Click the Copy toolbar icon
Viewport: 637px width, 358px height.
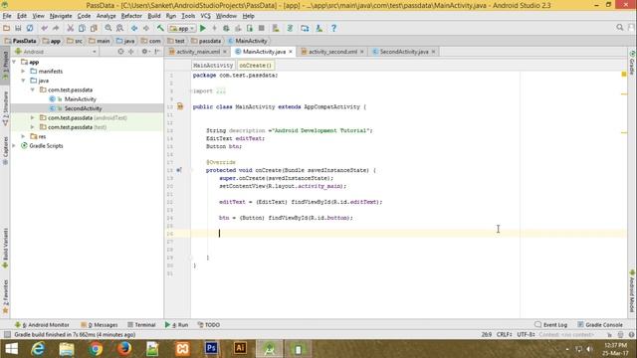click(82, 28)
